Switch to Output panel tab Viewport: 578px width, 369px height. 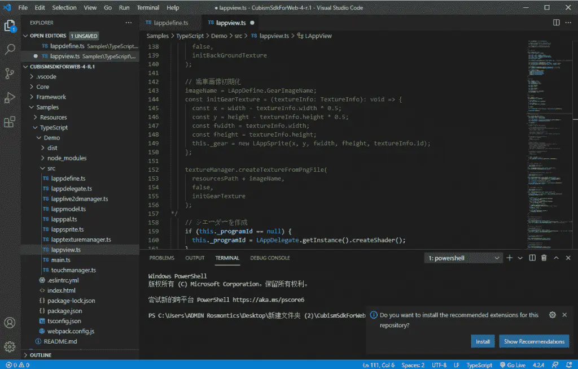pos(195,258)
